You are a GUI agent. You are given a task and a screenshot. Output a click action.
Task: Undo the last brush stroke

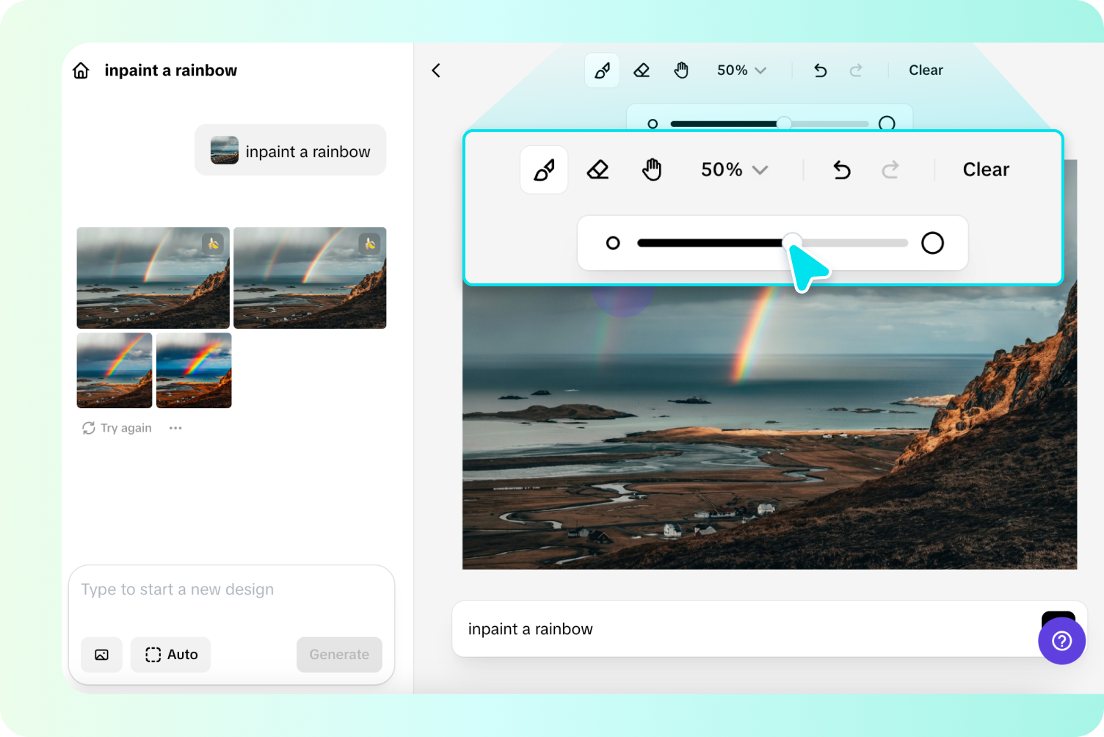click(x=820, y=70)
